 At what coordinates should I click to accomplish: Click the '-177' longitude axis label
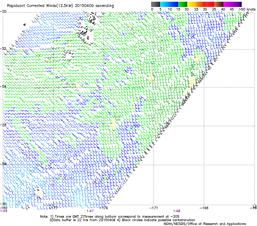tap(53, 208)
